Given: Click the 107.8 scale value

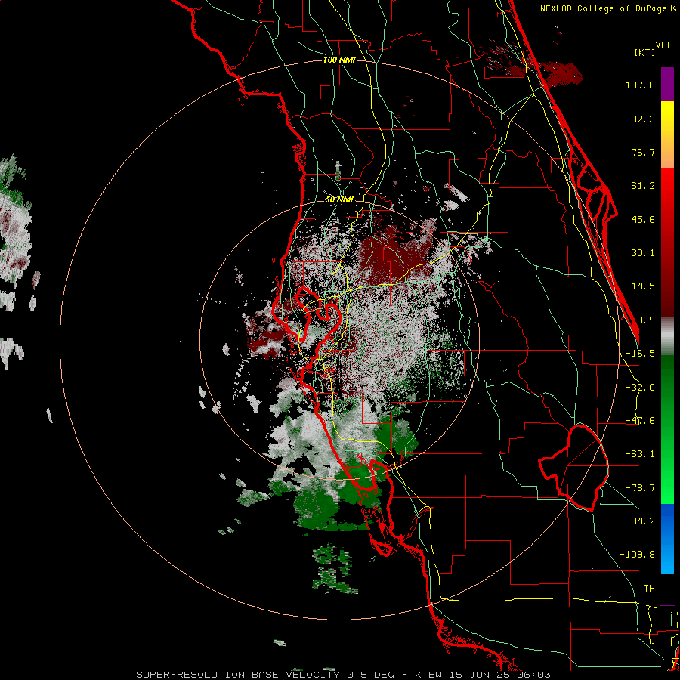Looking at the screenshot, I should click(x=640, y=85).
